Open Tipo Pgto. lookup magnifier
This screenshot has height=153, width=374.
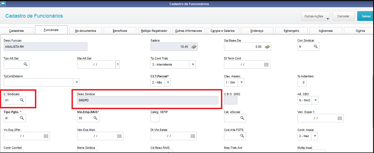[x=22, y=118]
